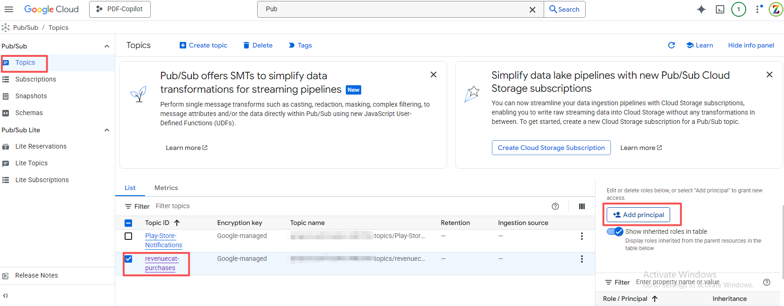This screenshot has width=784, height=306.
Task: Click the Filter icon above topics table
Action: pyautogui.click(x=128, y=206)
